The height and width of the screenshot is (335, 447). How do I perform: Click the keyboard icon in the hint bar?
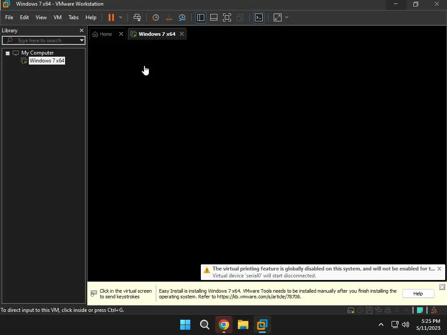click(94, 294)
